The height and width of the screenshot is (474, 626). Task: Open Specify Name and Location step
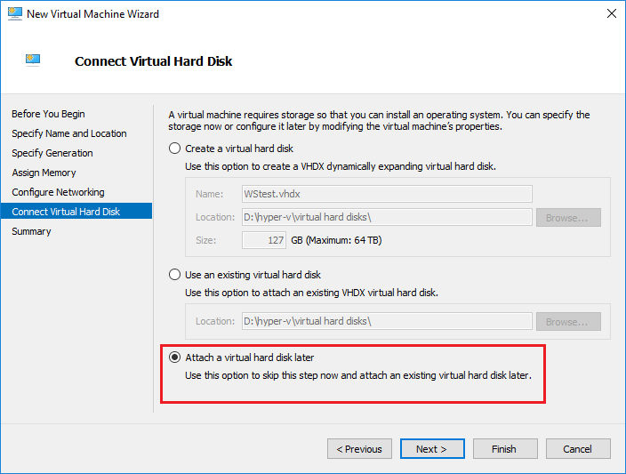point(68,133)
